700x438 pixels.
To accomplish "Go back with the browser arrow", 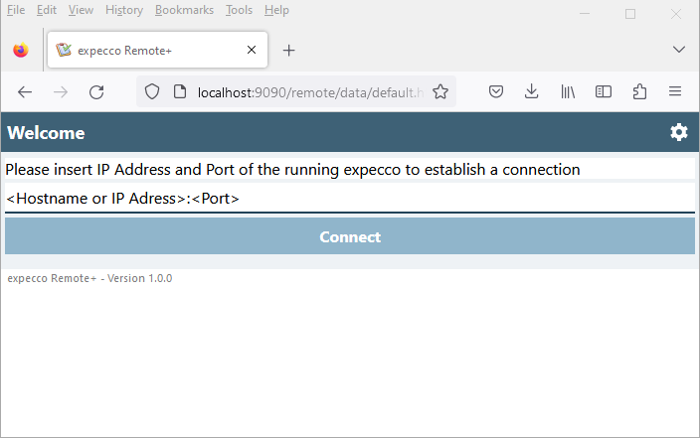I will (x=25, y=91).
